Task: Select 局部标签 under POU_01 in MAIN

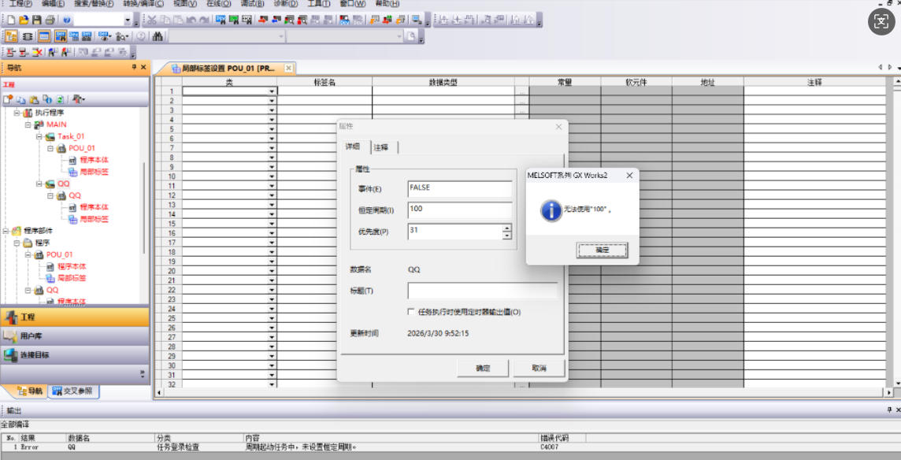Action: [x=94, y=172]
